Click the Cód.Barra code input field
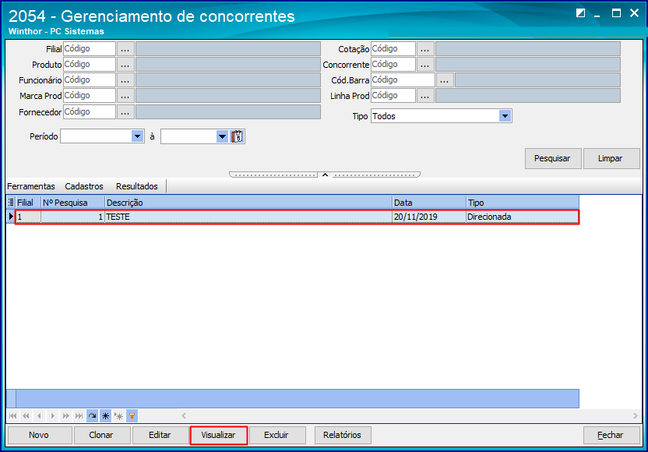 [403, 80]
